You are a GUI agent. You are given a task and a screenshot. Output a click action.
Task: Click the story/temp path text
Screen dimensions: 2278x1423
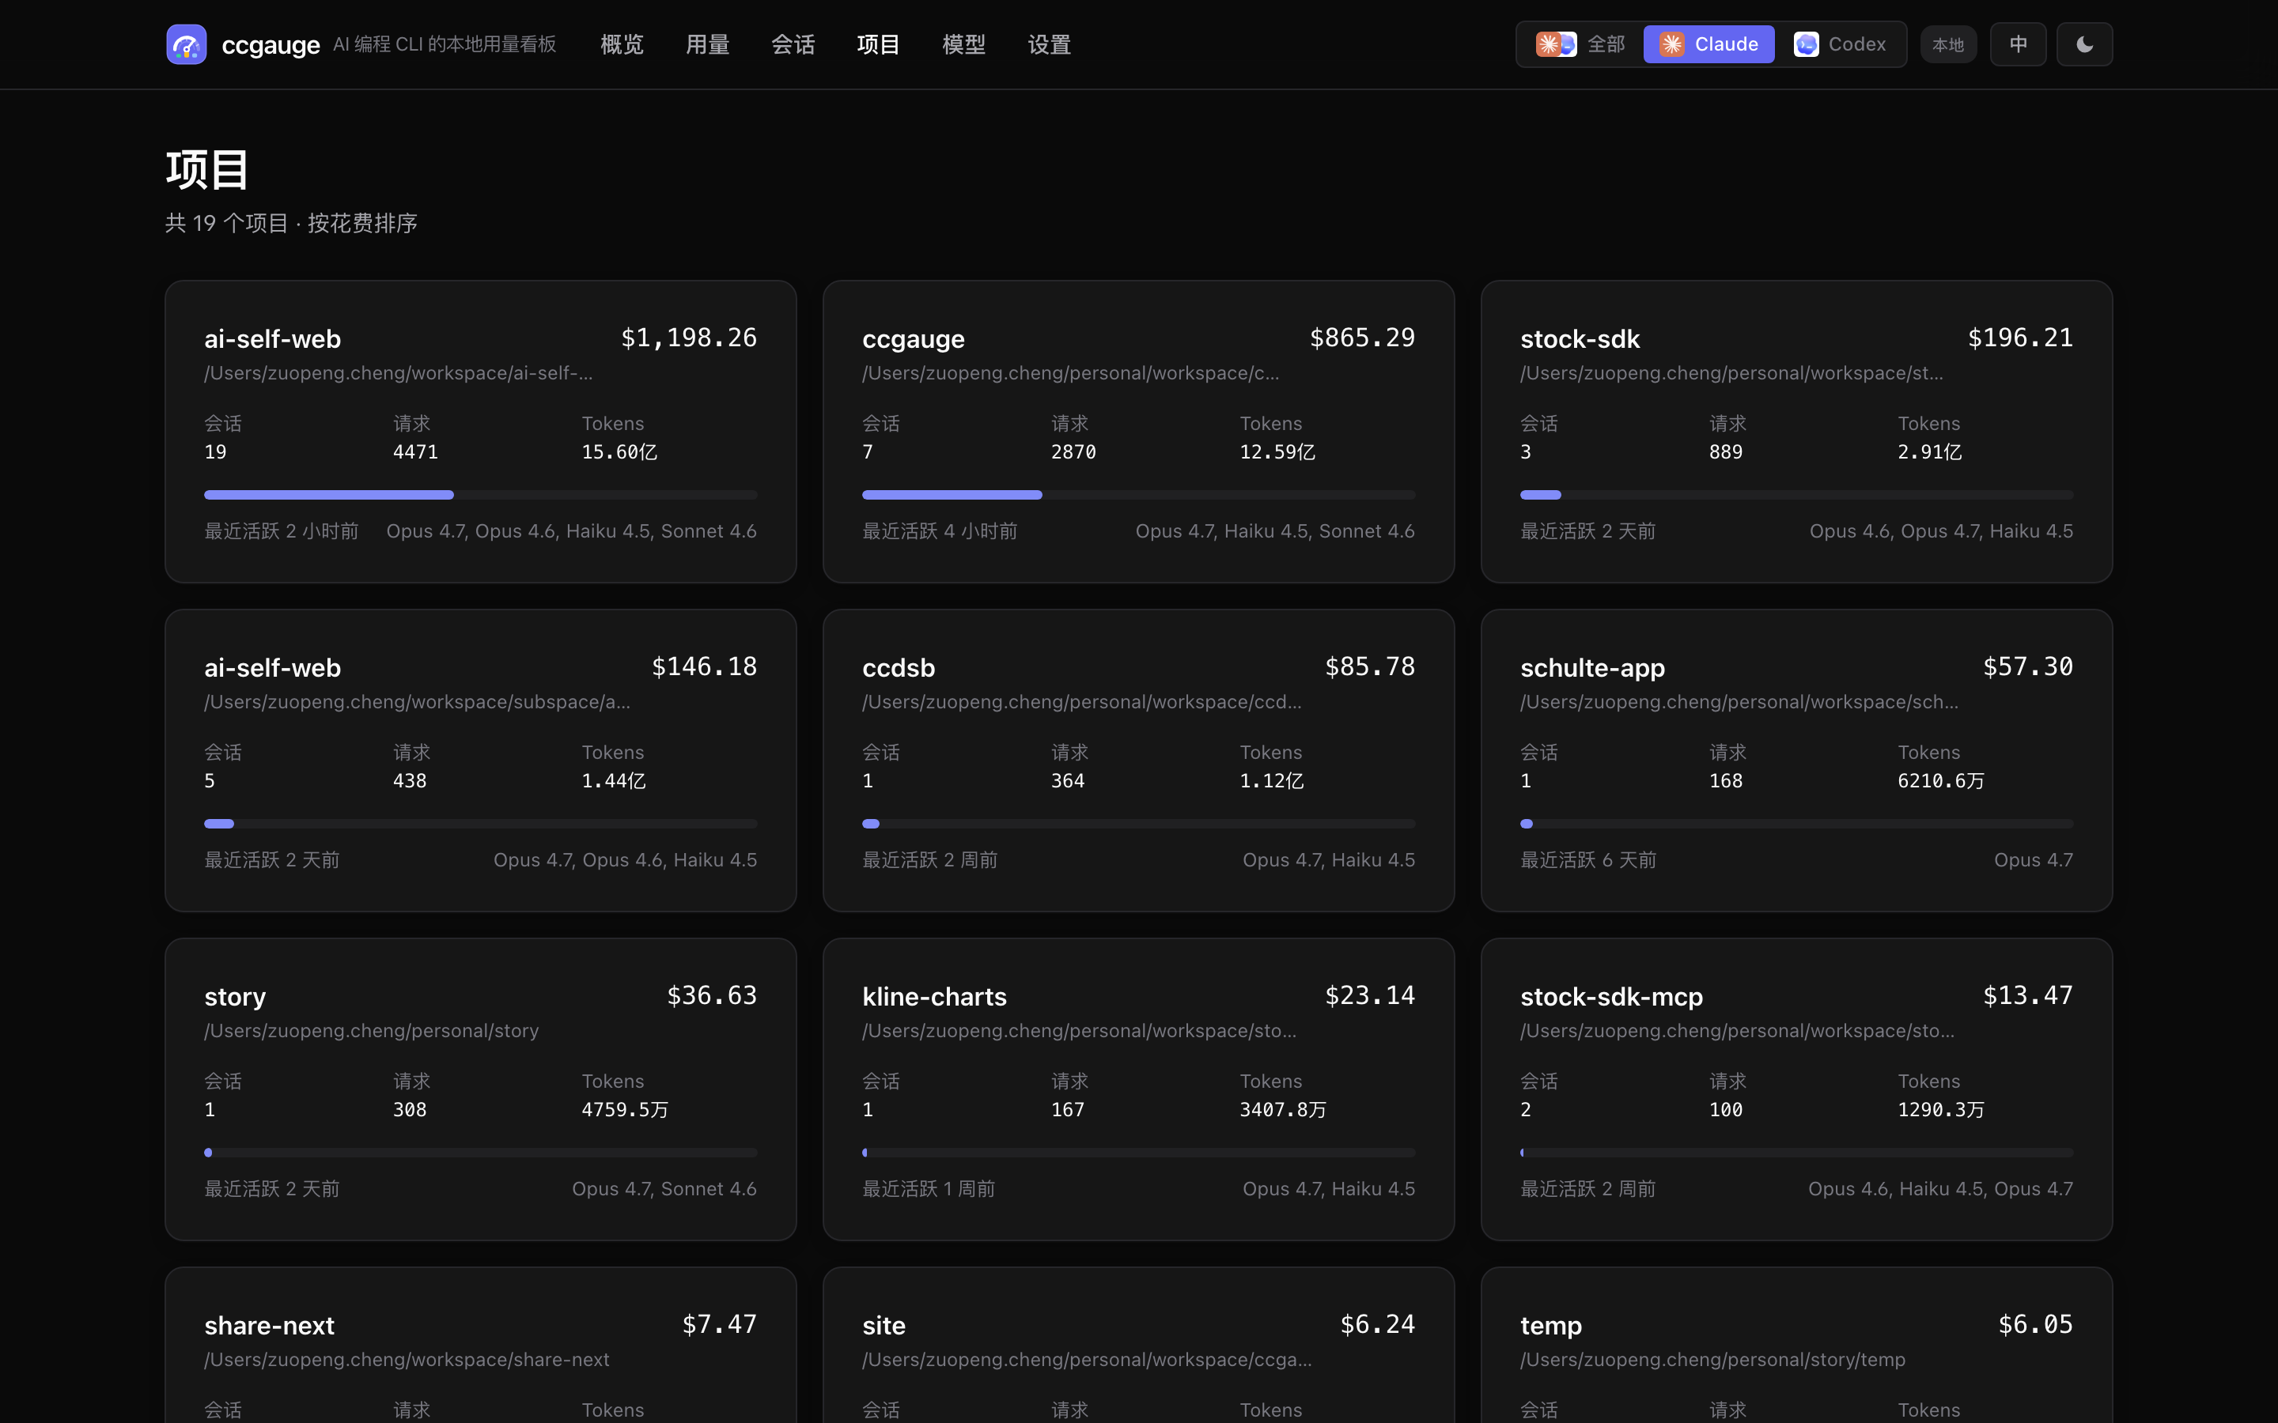coord(1712,1359)
